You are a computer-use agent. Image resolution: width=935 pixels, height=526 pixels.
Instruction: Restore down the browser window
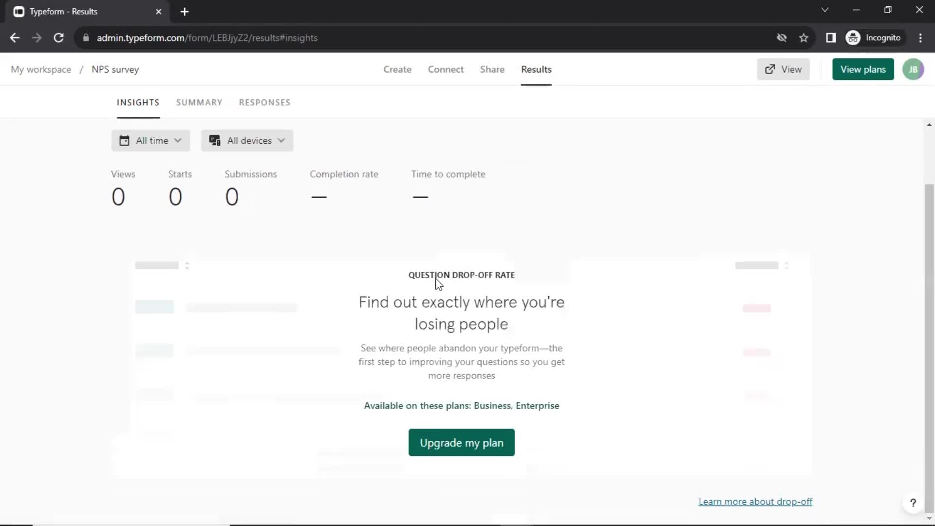[x=888, y=10]
